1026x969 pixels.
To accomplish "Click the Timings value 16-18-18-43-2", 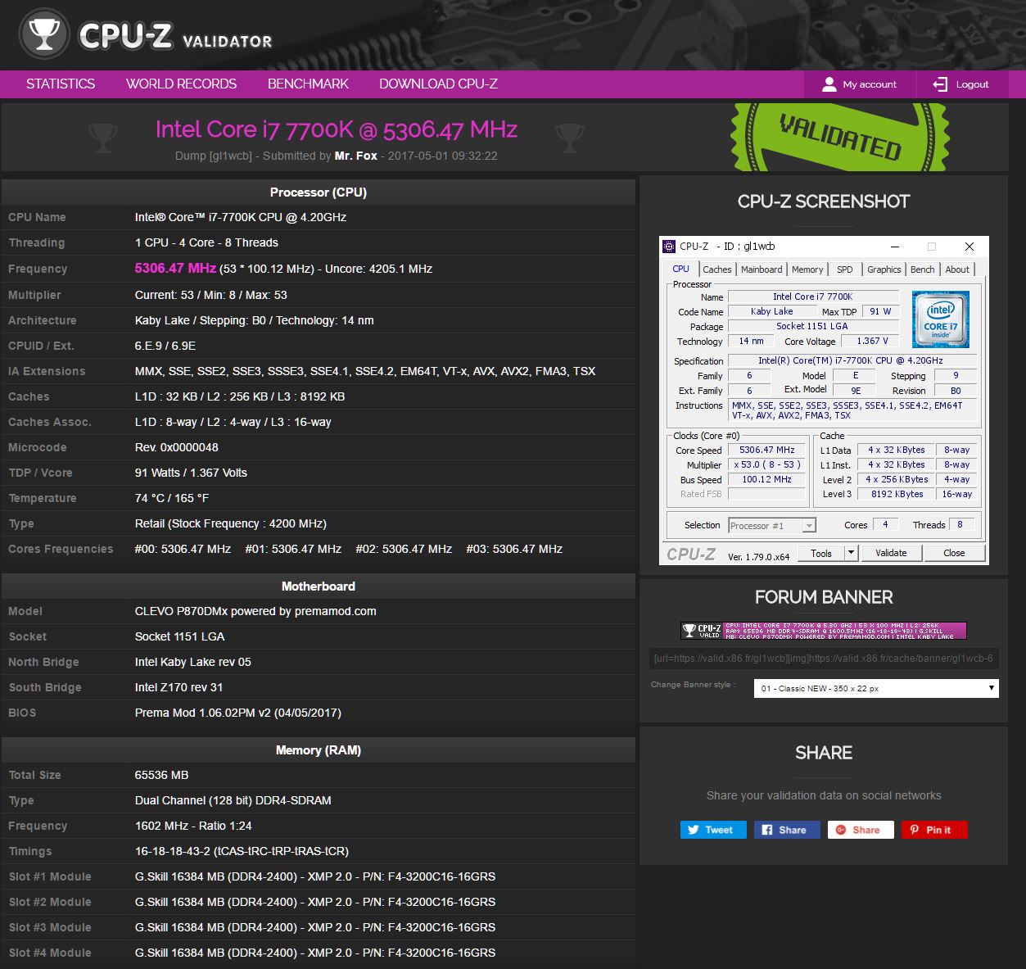I will pos(242,851).
